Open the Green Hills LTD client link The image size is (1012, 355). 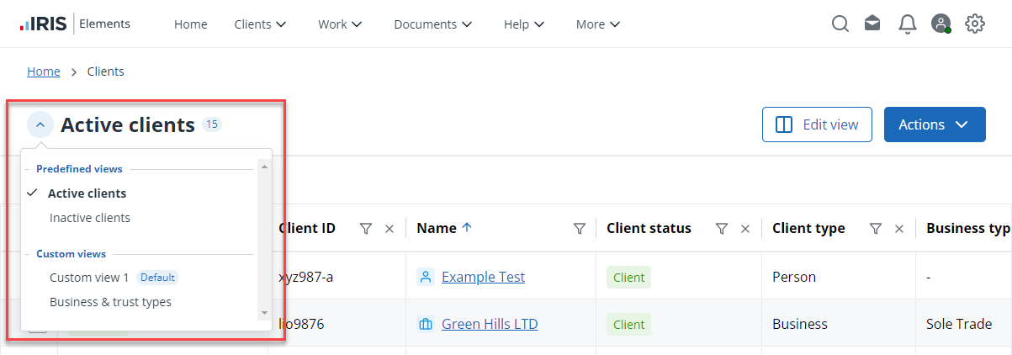coord(490,324)
